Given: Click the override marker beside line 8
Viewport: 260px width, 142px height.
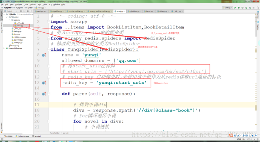Looking at the screenshot, I should click(44, 55).
